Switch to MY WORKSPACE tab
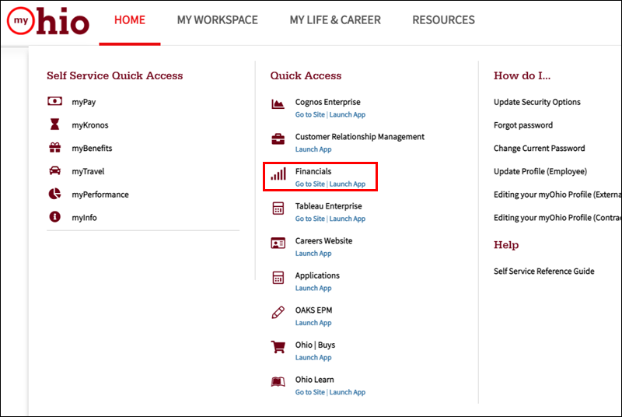Image resolution: width=622 pixels, height=417 pixels. click(218, 19)
